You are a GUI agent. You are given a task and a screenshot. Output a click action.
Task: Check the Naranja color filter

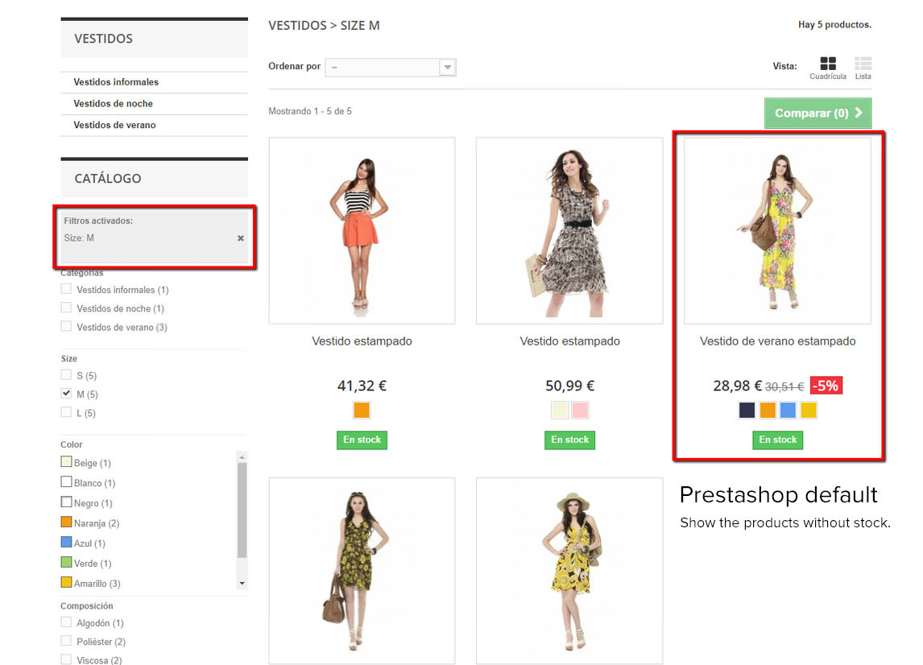click(x=65, y=522)
